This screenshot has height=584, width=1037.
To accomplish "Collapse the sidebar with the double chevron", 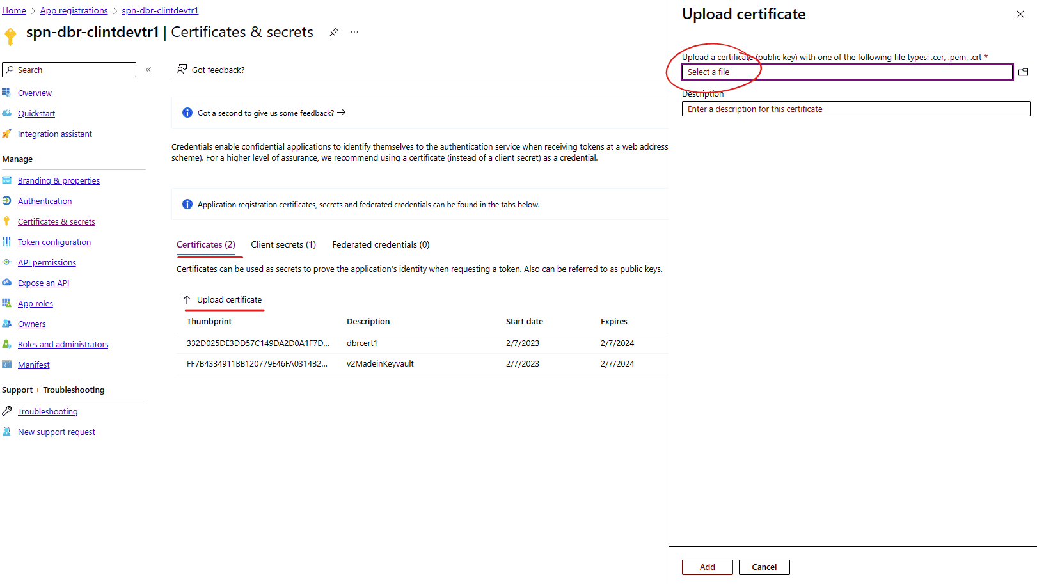I will pos(148,70).
